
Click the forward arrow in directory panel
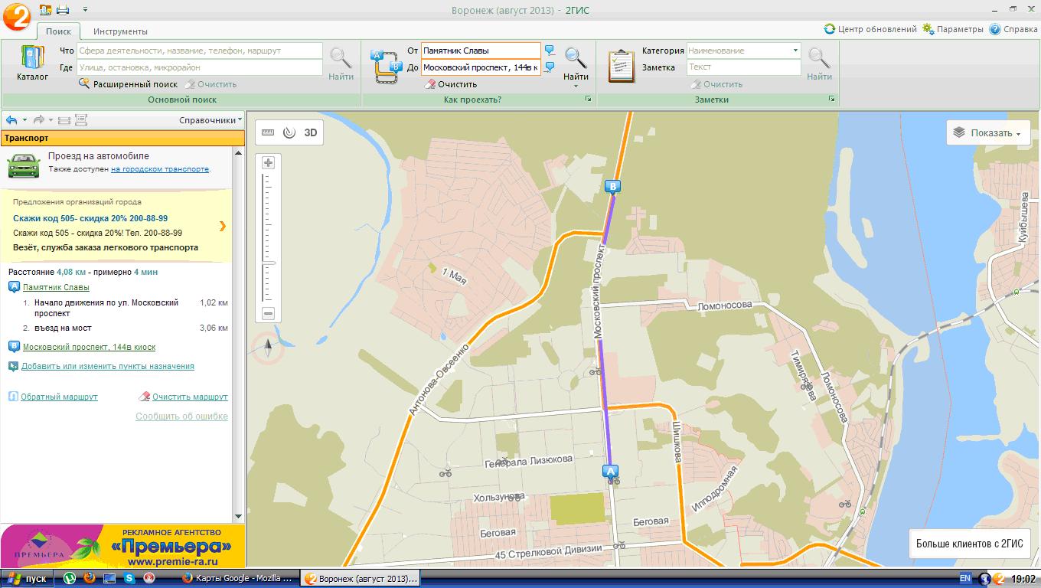click(38, 120)
